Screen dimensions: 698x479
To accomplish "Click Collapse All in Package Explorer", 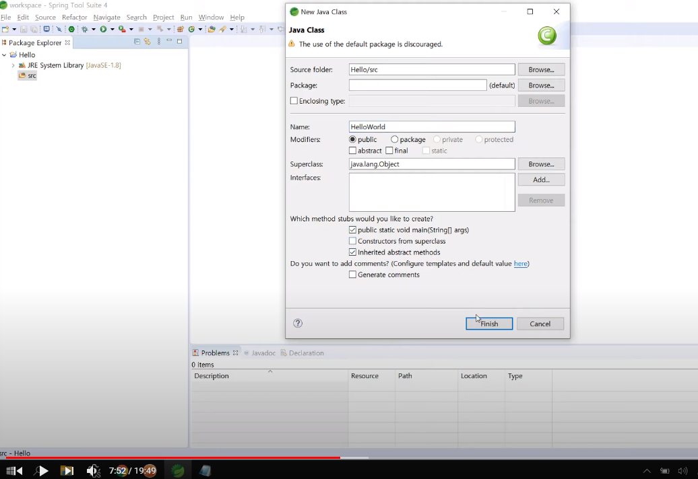I will [x=137, y=41].
